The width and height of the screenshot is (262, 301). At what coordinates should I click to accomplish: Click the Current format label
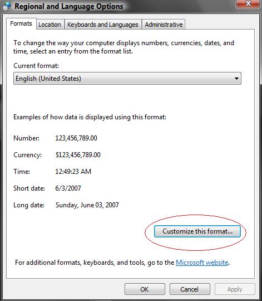(x=36, y=66)
